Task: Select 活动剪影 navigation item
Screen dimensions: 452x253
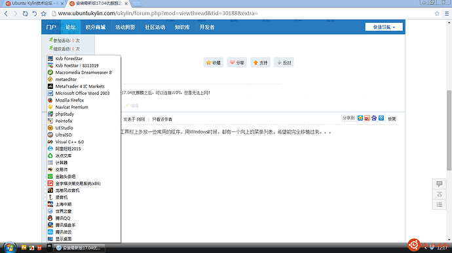Action: coord(125,27)
